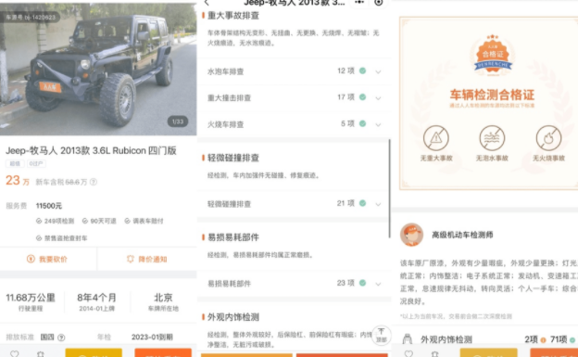Screen dimensions: 578x357
Task: Tap the 无泡水事故 water icon
Action: (x=492, y=138)
